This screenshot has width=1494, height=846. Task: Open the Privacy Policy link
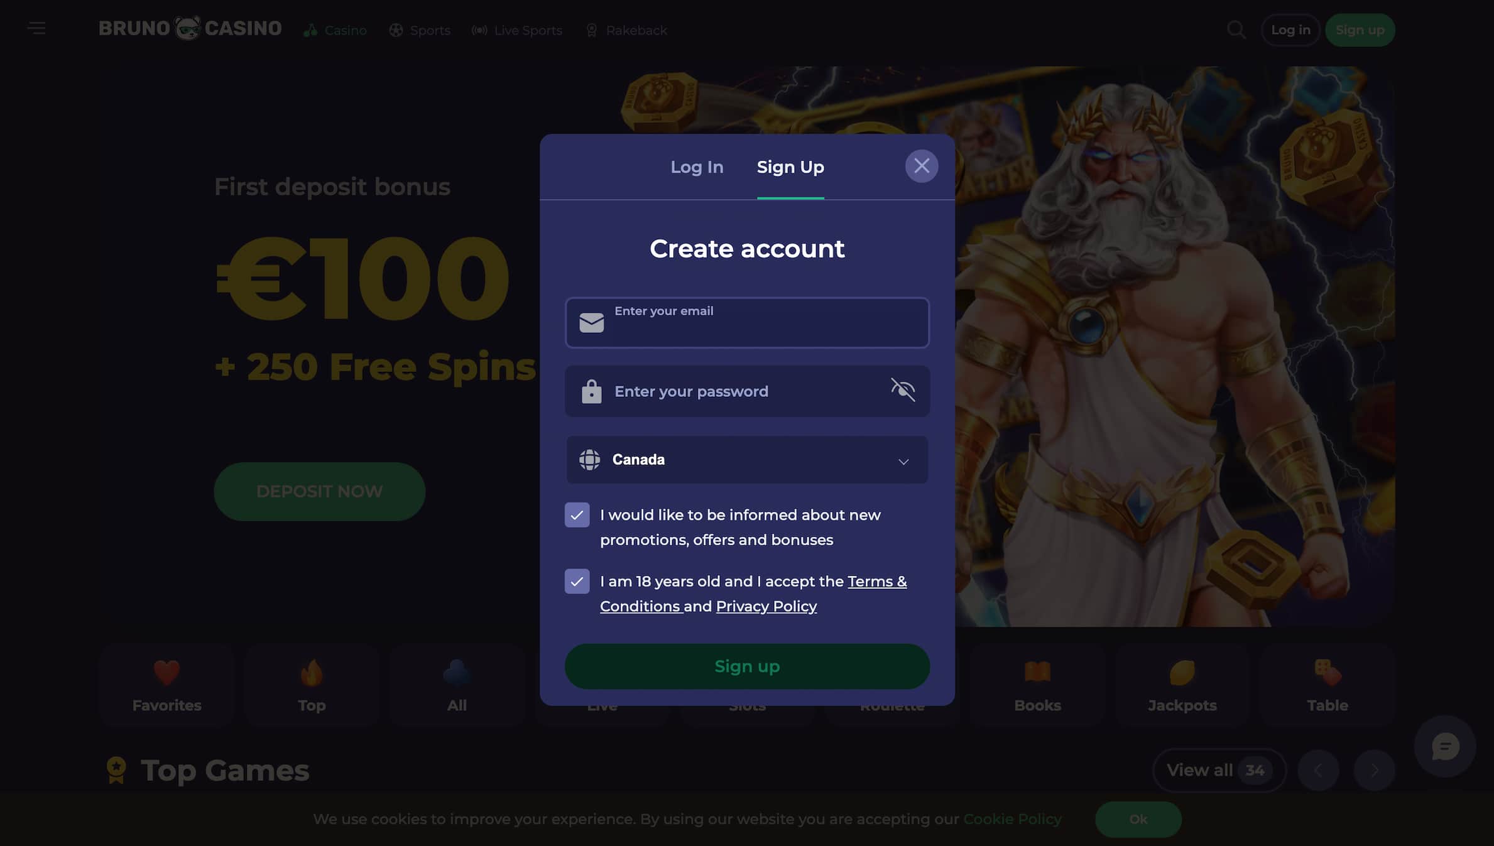click(x=766, y=606)
